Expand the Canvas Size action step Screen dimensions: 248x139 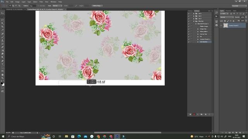click(198, 34)
